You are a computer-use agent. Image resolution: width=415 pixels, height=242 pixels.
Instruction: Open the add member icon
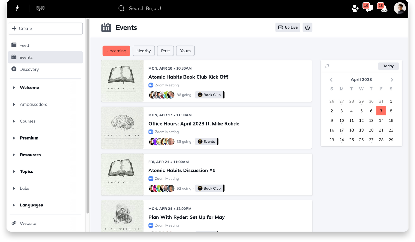(355, 9)
